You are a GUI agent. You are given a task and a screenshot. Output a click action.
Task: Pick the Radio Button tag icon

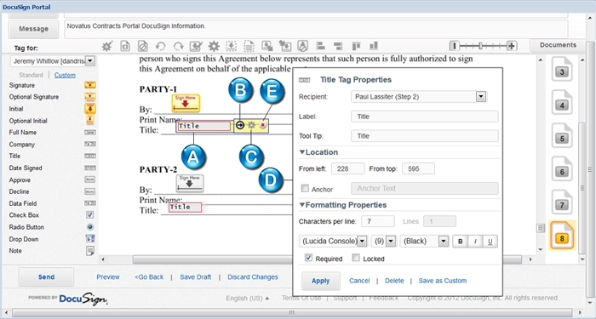click(90, 227)
